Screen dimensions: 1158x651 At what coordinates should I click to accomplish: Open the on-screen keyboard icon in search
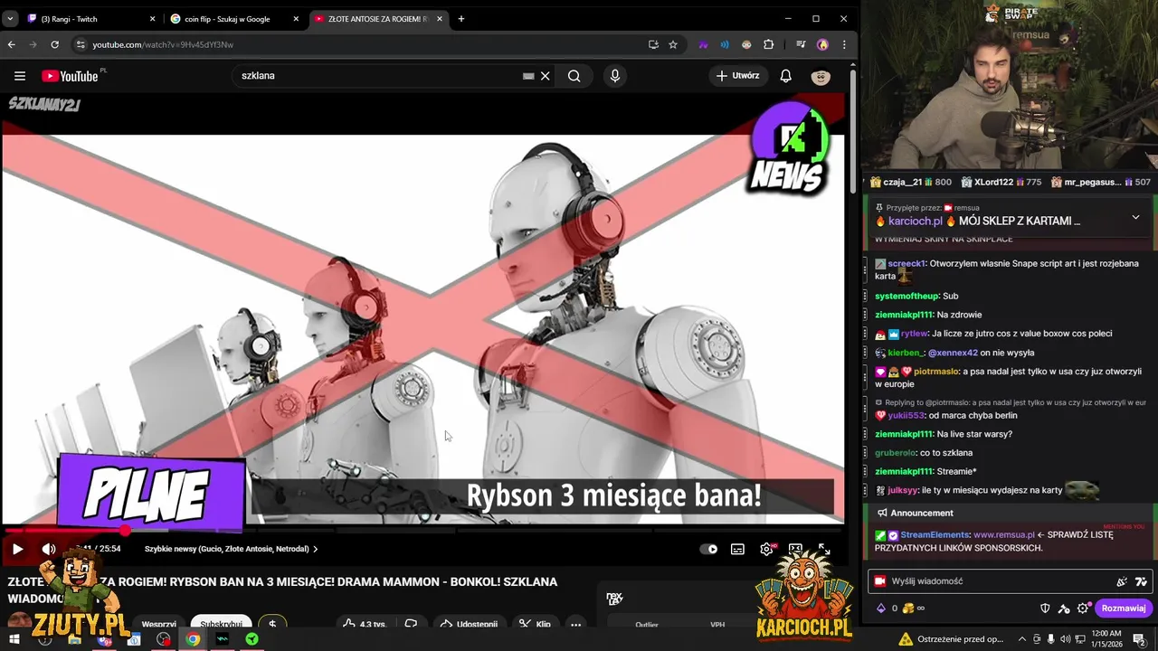point(528,76)
